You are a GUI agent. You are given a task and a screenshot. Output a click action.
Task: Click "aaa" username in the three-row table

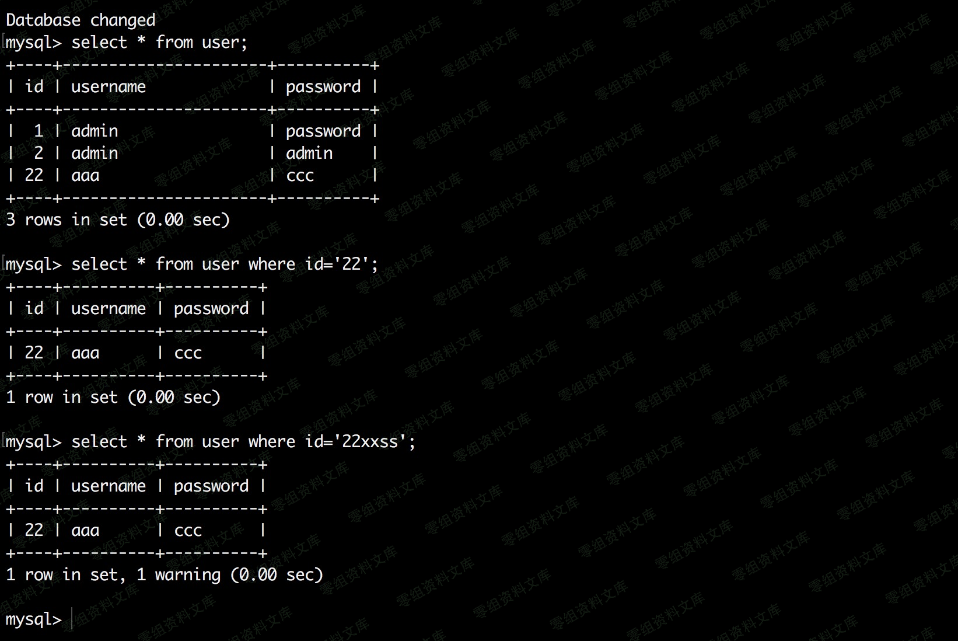pyautogui.click(x=85, y=175)
